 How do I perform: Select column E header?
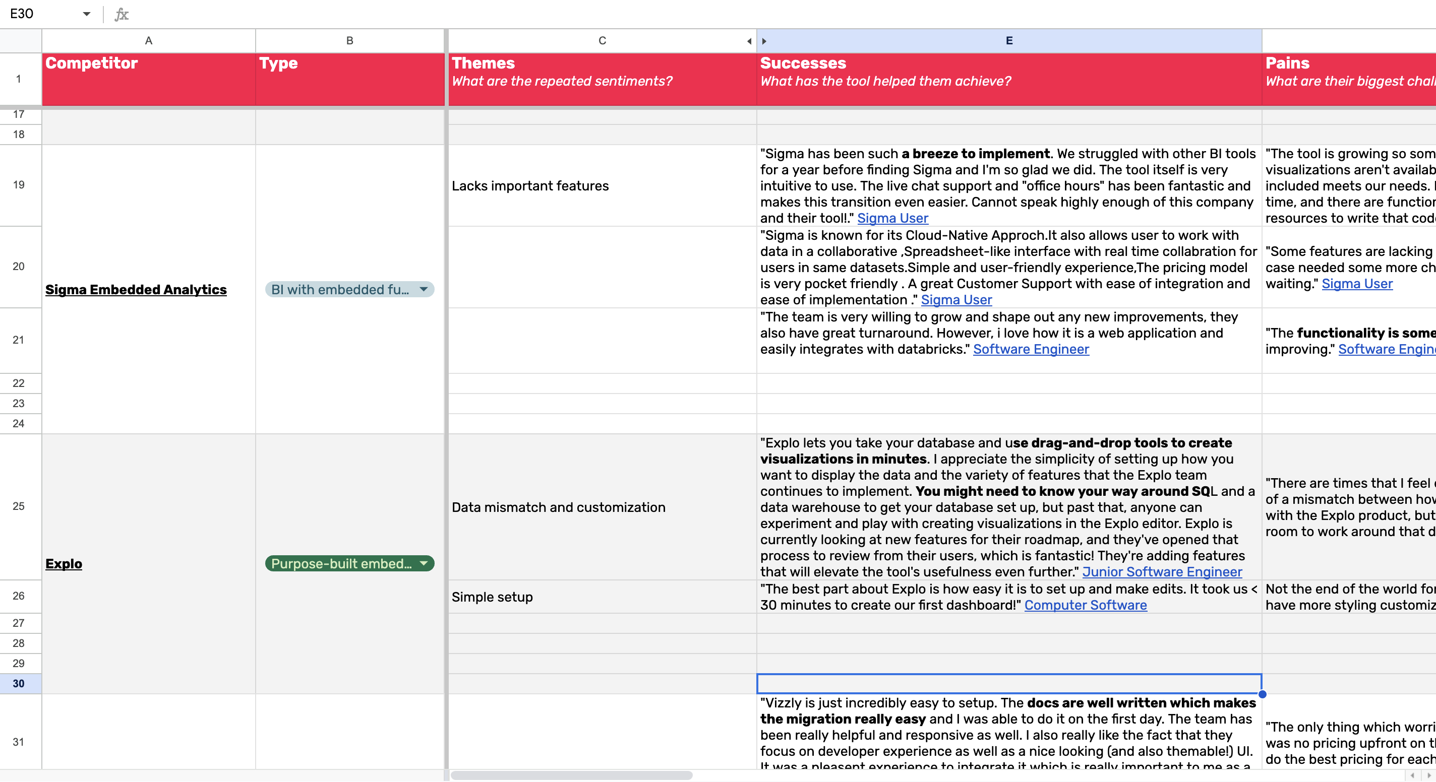click(1009, 41)
